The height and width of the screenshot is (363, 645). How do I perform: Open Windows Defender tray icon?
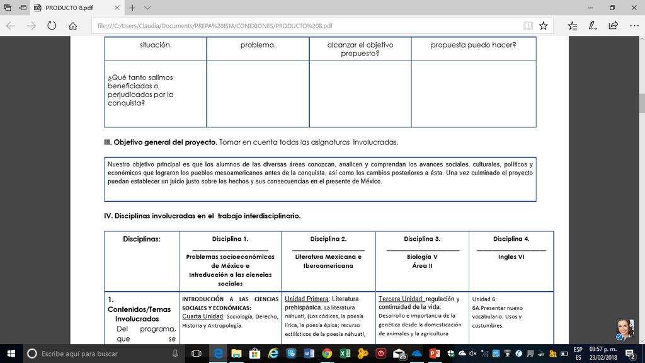451,354
